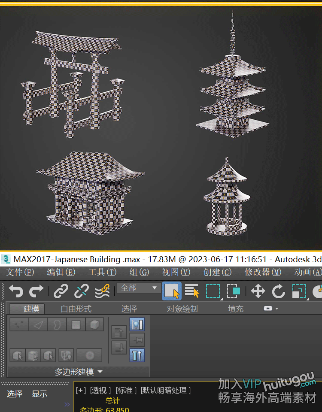The height and width of the screenshot is (412, 322).
Task: Switch to the 对象绘制 ribbon tab
Action: [182, 309]
